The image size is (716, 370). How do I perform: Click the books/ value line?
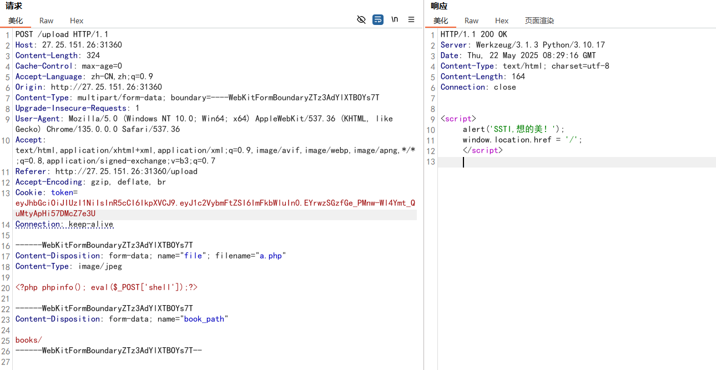tap(29, 340)
